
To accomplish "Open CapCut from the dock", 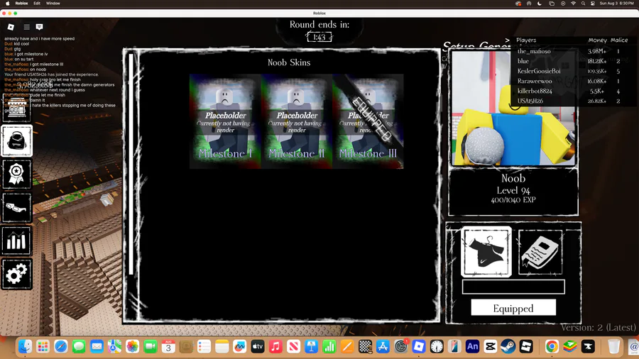I will coord(490,346).
